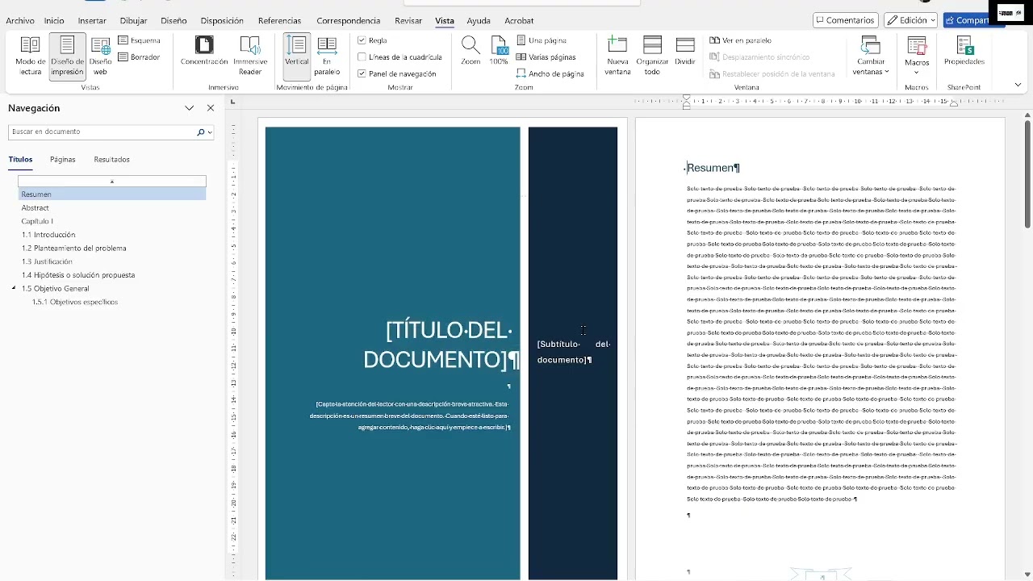
Task: Close the Navegación pane
Action: point(211,108)
